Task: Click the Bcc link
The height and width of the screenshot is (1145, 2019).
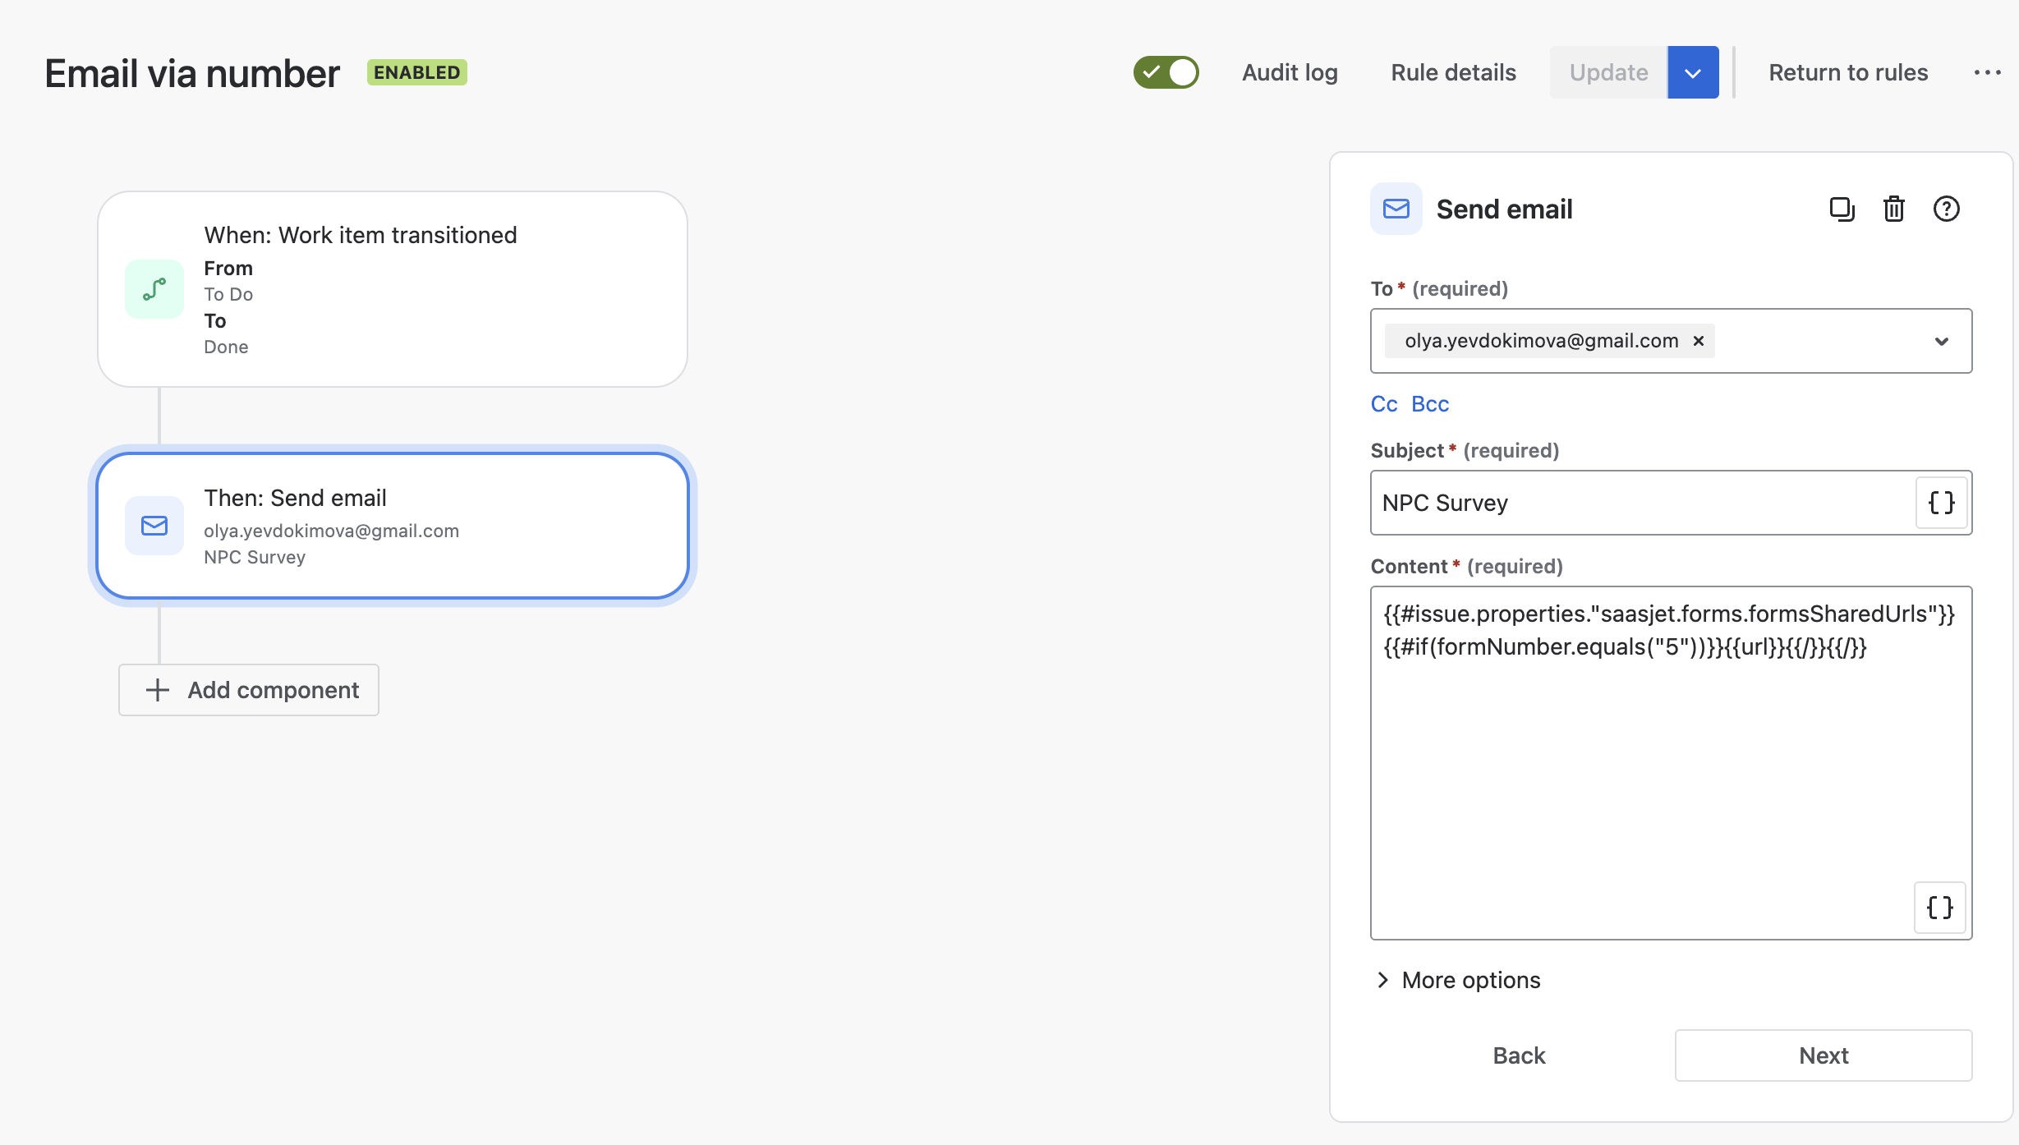Action: pyautogui.click(x=1430, y=404)
